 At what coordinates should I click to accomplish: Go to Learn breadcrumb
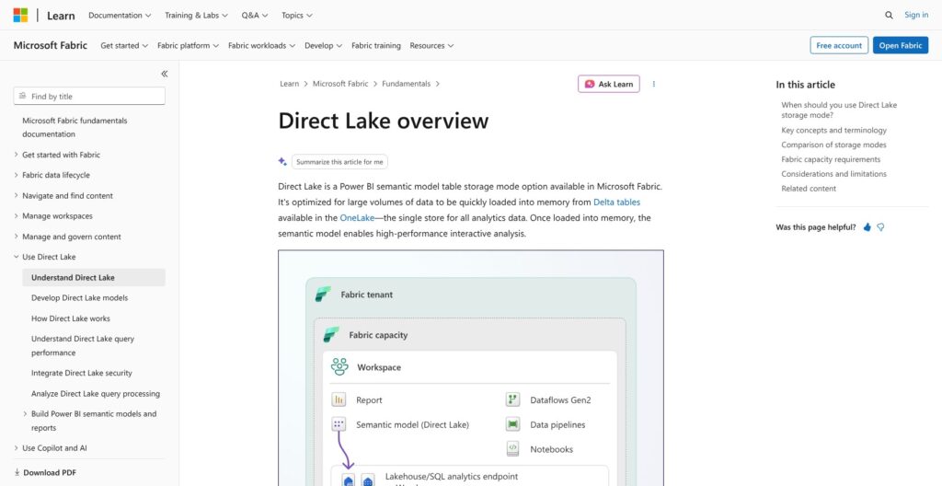[289, 84]
